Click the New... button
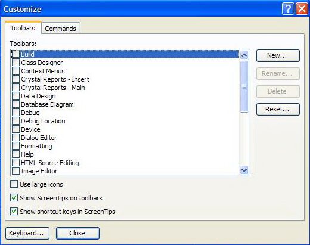The height and width of the screenshot is (245, 310). click(278, 55)
